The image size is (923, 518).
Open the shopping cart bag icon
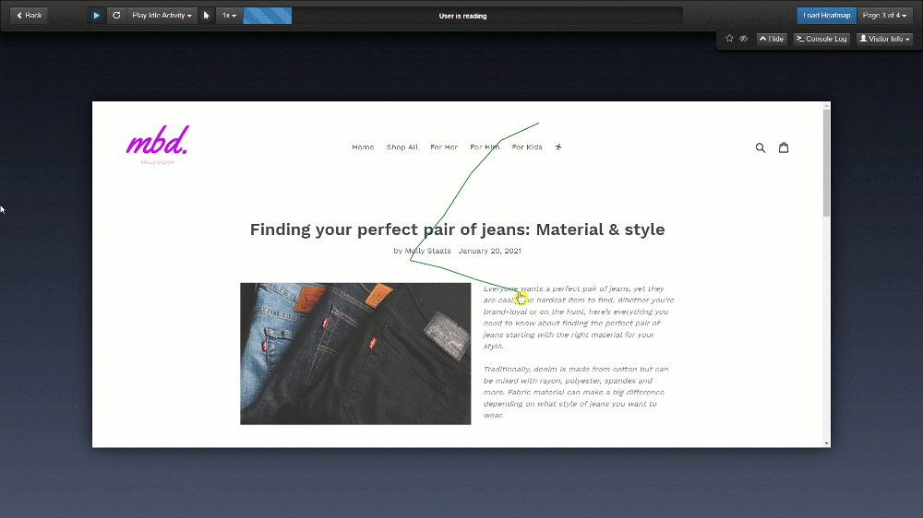coord(784,147)
